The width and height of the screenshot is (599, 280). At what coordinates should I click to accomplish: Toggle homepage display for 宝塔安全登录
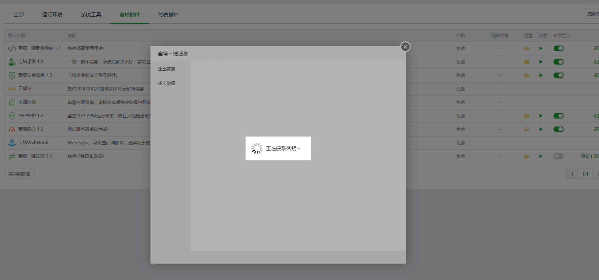(558, 75)
